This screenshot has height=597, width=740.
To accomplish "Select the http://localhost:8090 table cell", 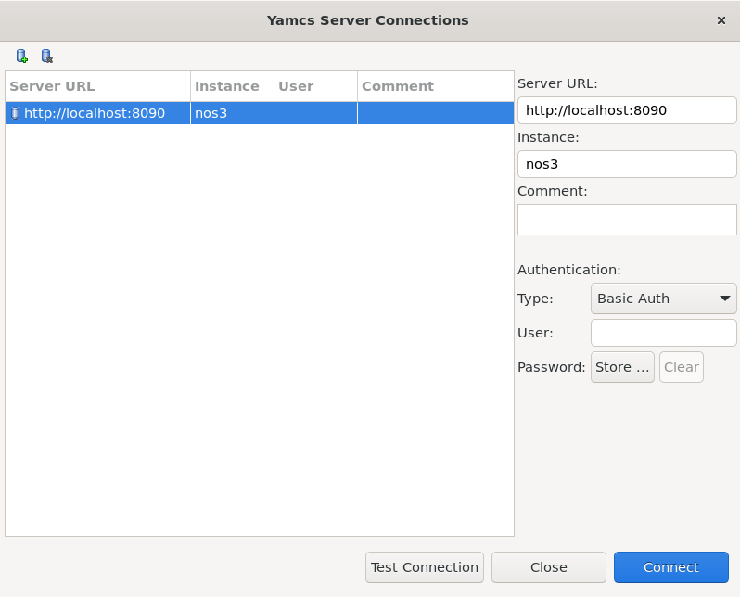I will tap(97, 113).
